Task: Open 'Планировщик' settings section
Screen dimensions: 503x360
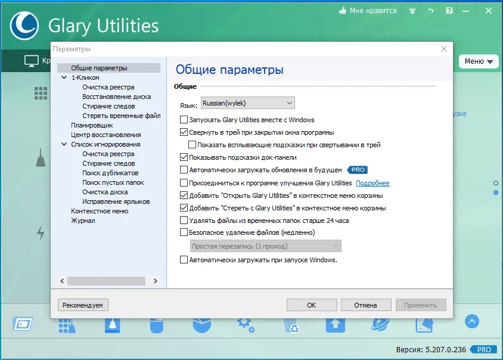Action: 92,125
